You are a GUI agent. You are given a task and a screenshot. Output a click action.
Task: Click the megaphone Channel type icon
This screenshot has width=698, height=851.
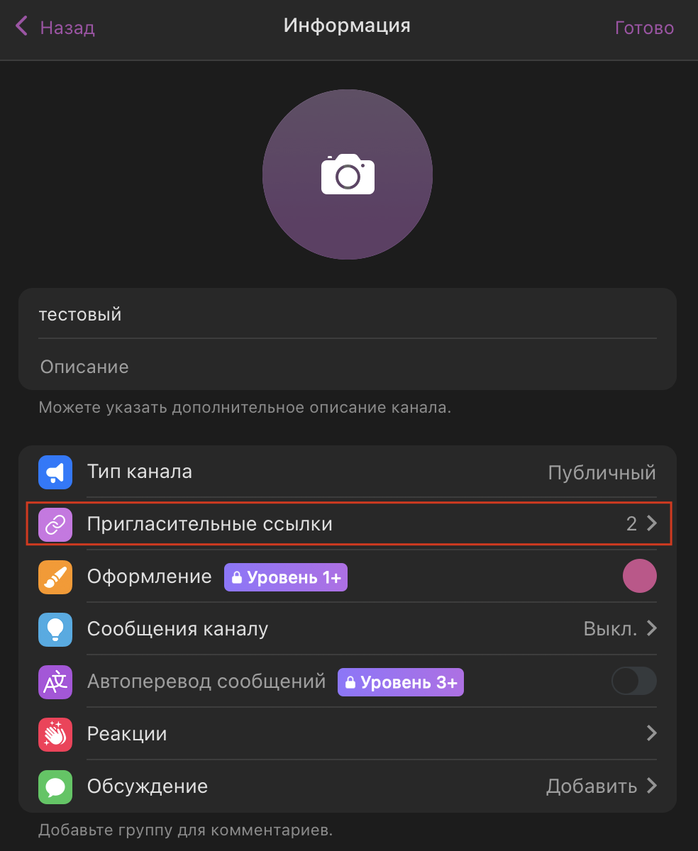(x=55, y=472)
